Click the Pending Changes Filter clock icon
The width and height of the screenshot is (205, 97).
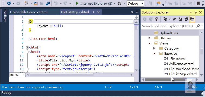(x=165, y=19)
